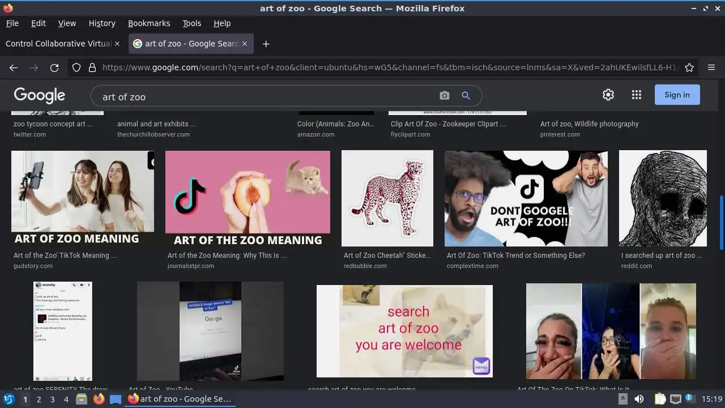Image resolution: width=725 pixels, height=408 pixels.
Task: Open 'I searched up art of zoo' reddit link
Action: coord(662,256)
